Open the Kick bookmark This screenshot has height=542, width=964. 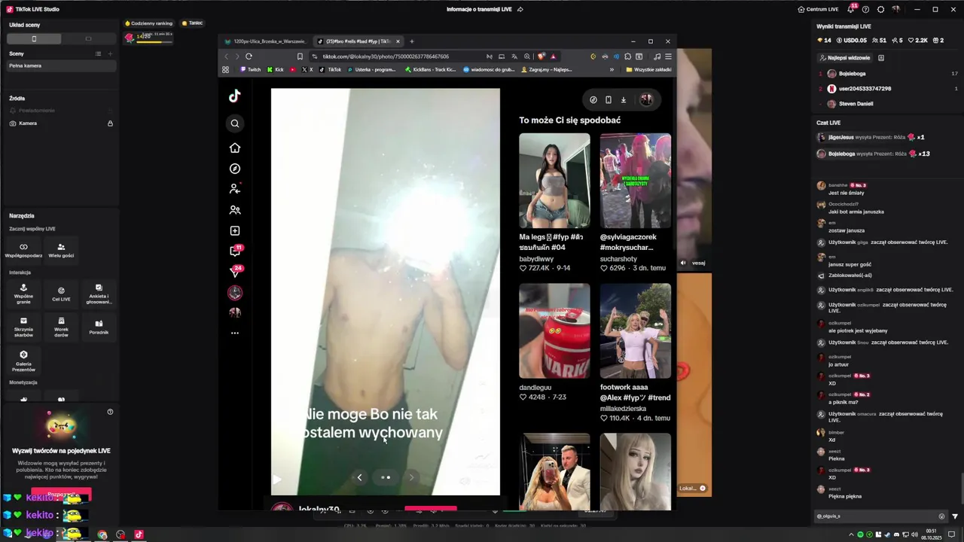276,69
